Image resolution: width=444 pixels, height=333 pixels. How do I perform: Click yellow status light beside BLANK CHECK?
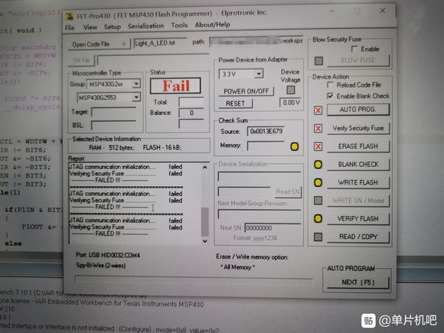[x=318, y=165]
